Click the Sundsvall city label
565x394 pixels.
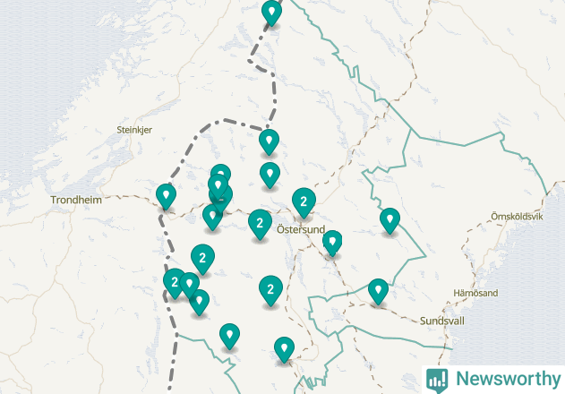point(442,321)
